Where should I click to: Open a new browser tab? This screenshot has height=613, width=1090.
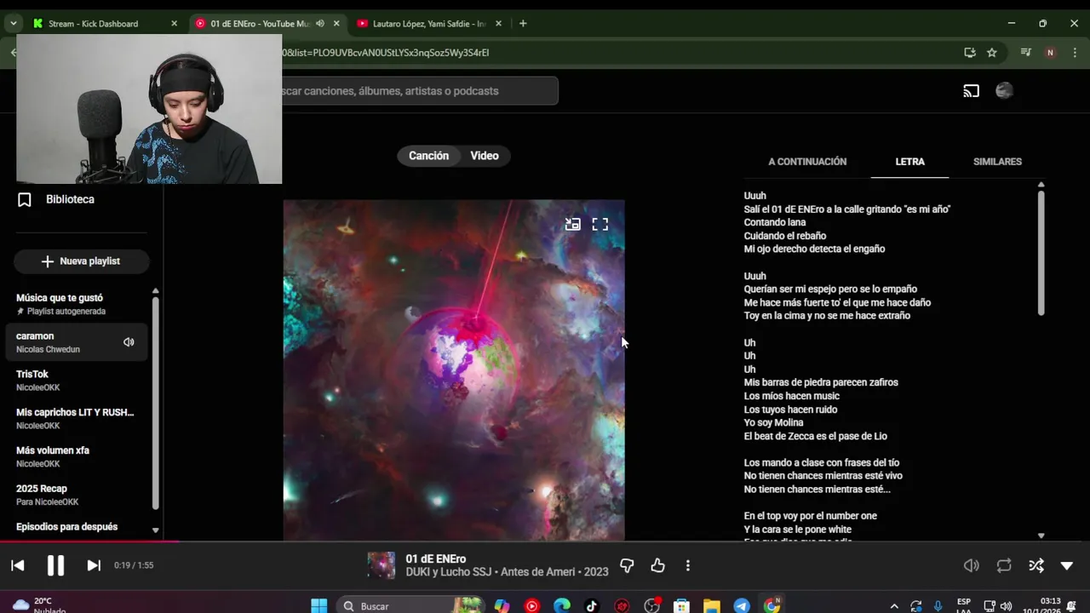(x=523, y=24)
